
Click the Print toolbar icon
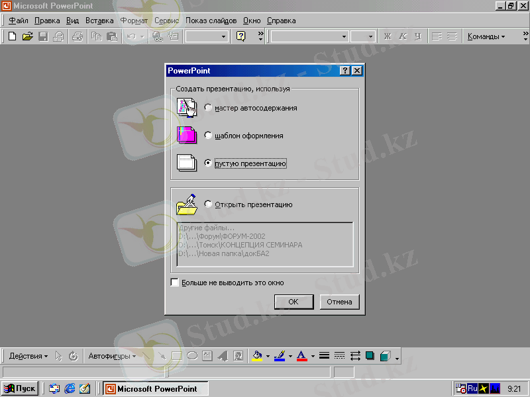click(78, 36)
